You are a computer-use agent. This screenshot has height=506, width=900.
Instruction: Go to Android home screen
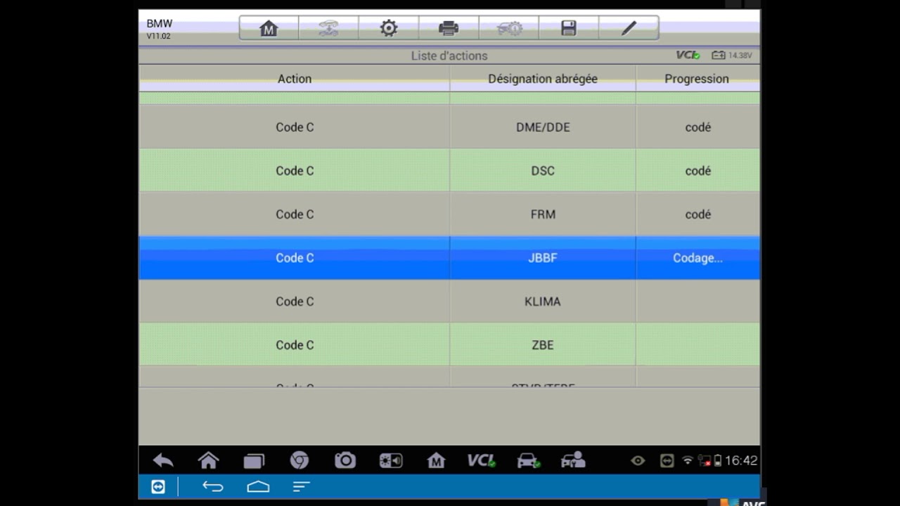point(209,461)
